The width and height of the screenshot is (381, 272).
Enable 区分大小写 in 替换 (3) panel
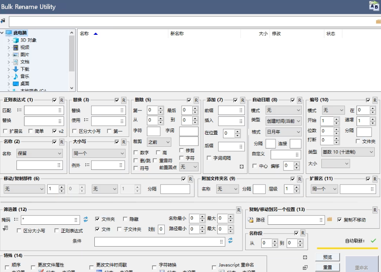click(74, 131)
